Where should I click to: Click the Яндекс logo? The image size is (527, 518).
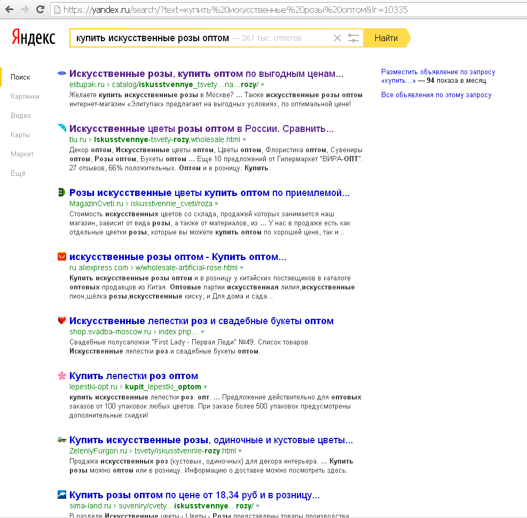pyautogui.click(x=33, y=37)
